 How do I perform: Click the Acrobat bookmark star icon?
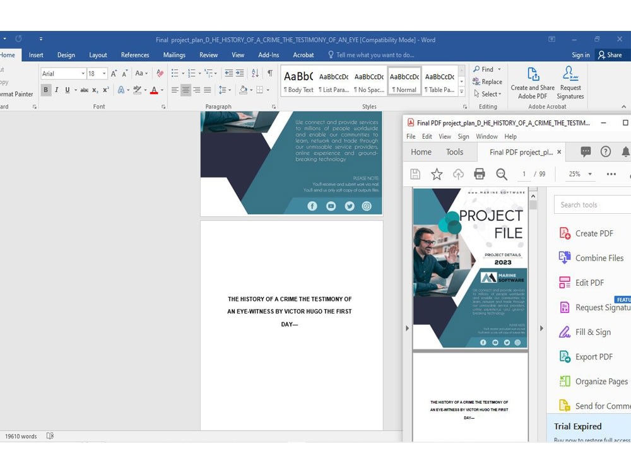[437, 174]
